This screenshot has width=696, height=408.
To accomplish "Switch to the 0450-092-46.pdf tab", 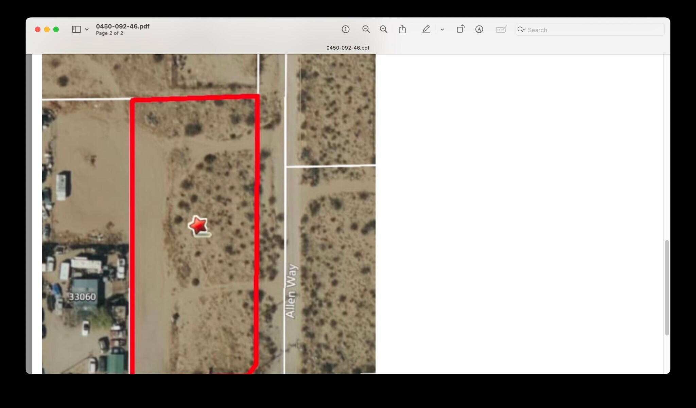I will [x=347, y=48].
